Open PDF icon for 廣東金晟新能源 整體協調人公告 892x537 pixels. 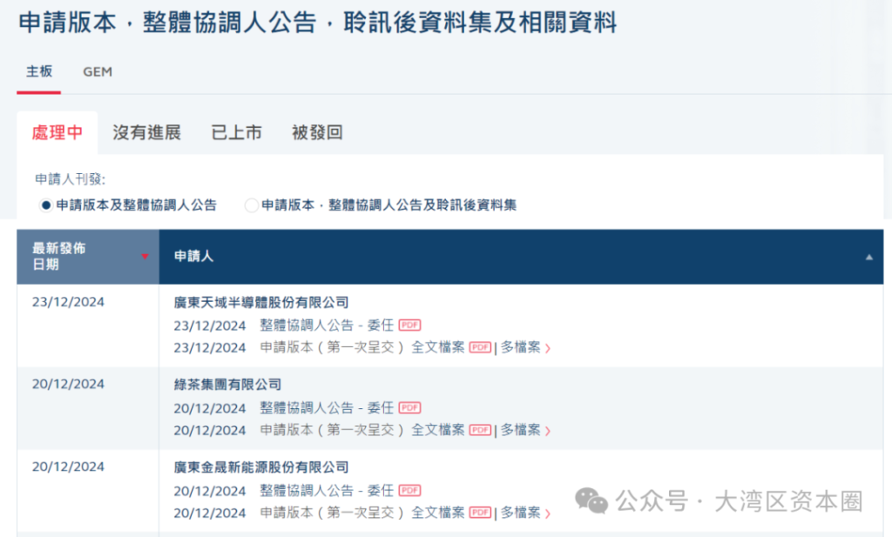coord(409,490)
